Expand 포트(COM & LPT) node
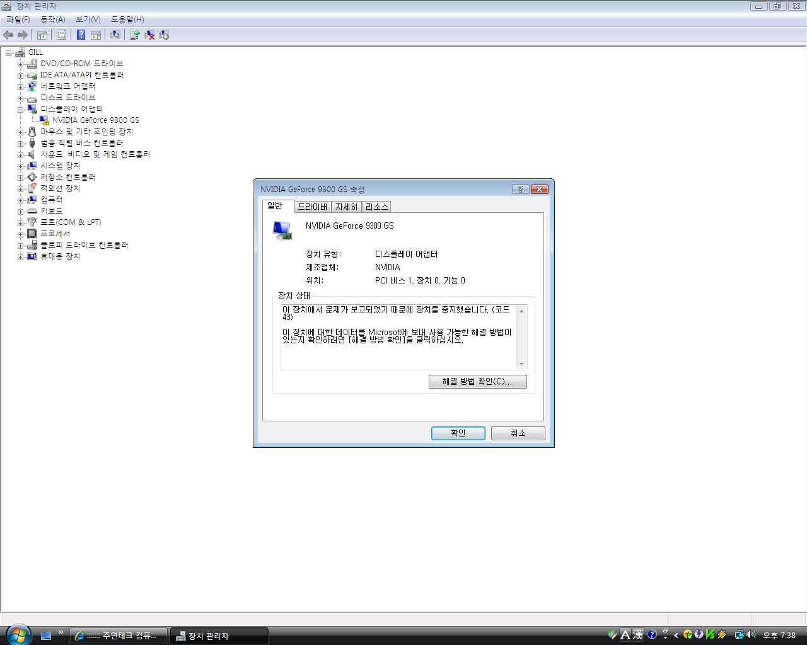The height and width of the screenshot is (645, 807). coord(20,223)
